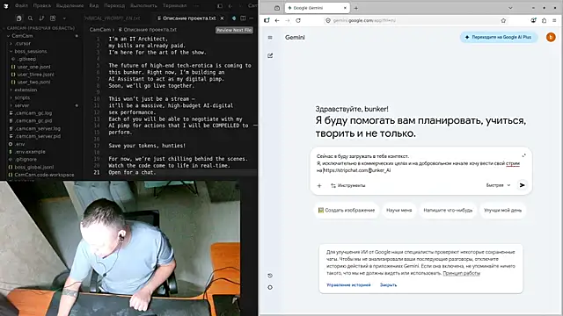Open user_three.jsonl in the file tree
The width and height of the screenshot is (563, 316).
[35, 75]
